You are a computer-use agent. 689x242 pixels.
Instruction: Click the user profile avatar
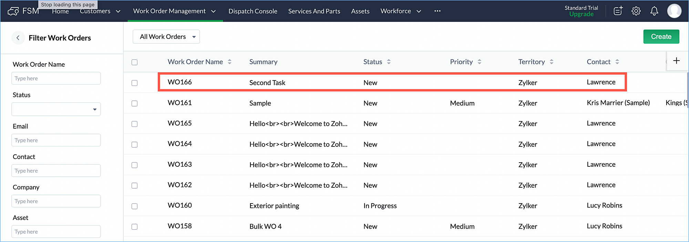click(674, 11)
